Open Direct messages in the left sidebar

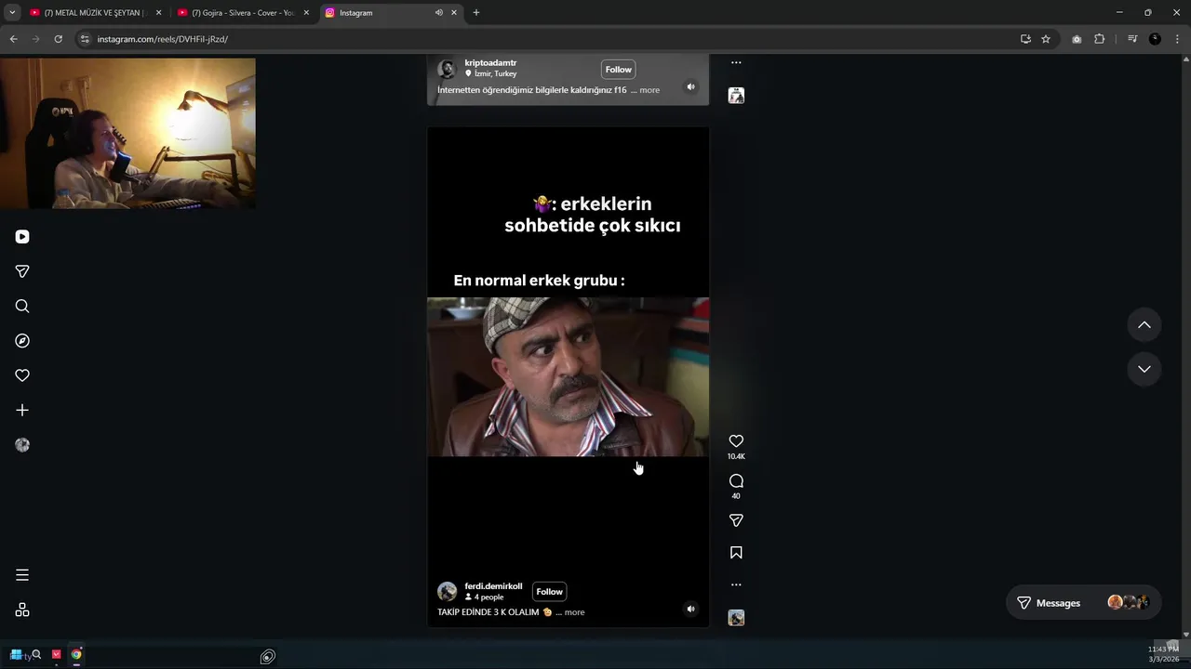pyautogui.click(x=22, y=271)
